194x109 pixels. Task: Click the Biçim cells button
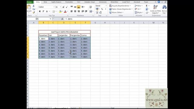coord(139,12)
